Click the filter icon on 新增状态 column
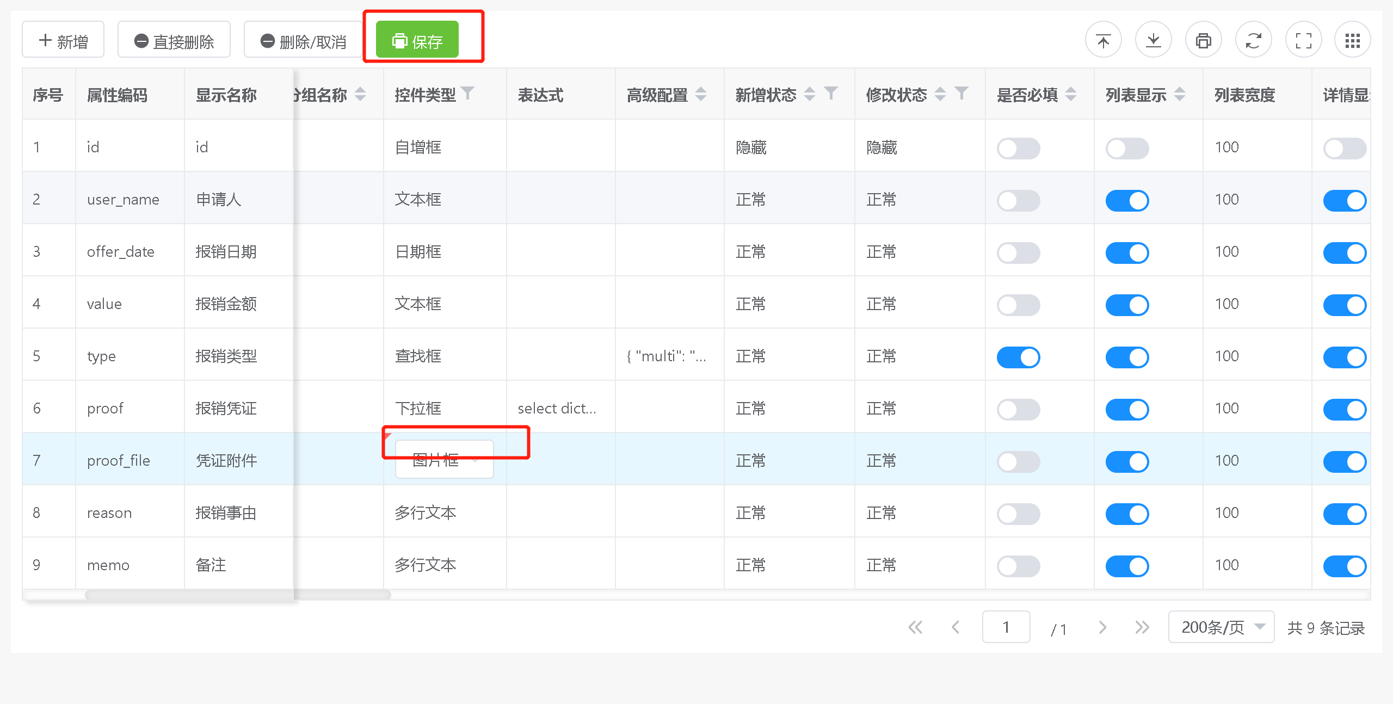The height and width of the screenshot is (704, 1393). 830,94
